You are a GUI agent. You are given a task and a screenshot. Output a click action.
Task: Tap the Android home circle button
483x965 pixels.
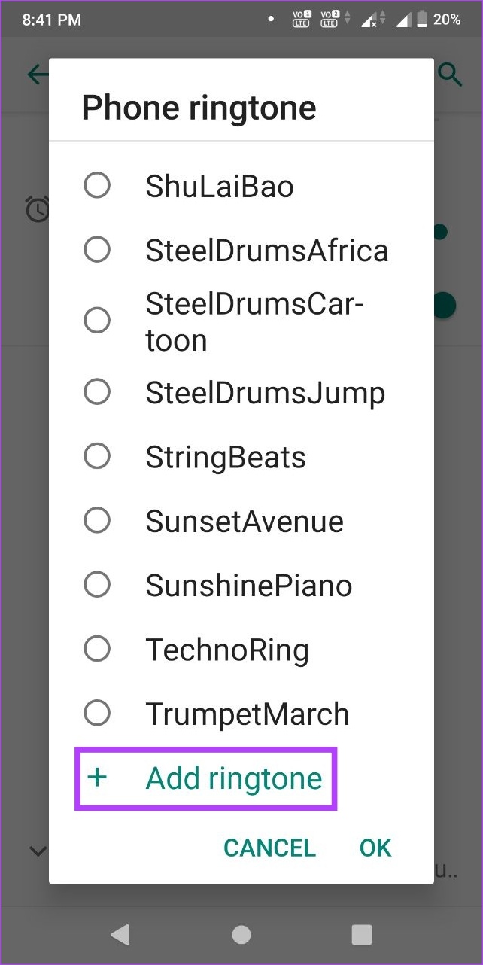pyautogui.click(x=241, y=935)
